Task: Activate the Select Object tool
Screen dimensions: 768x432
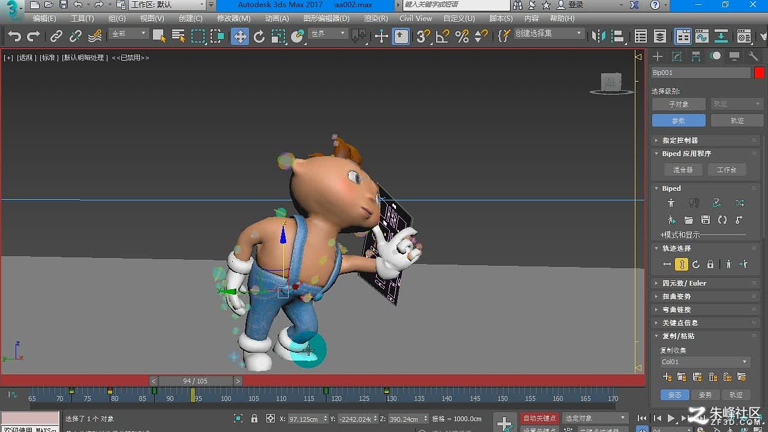Action: (x=159, y=37)
